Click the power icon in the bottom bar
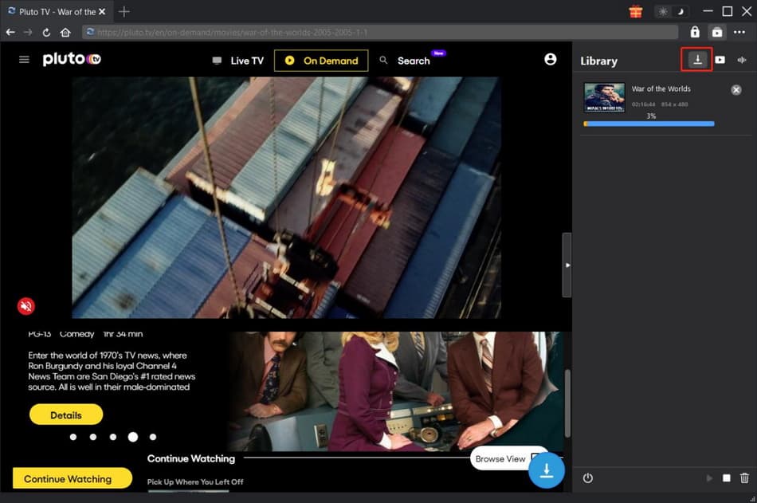The width and height of the screenshot is (757, 503). (x=587, y=478)
